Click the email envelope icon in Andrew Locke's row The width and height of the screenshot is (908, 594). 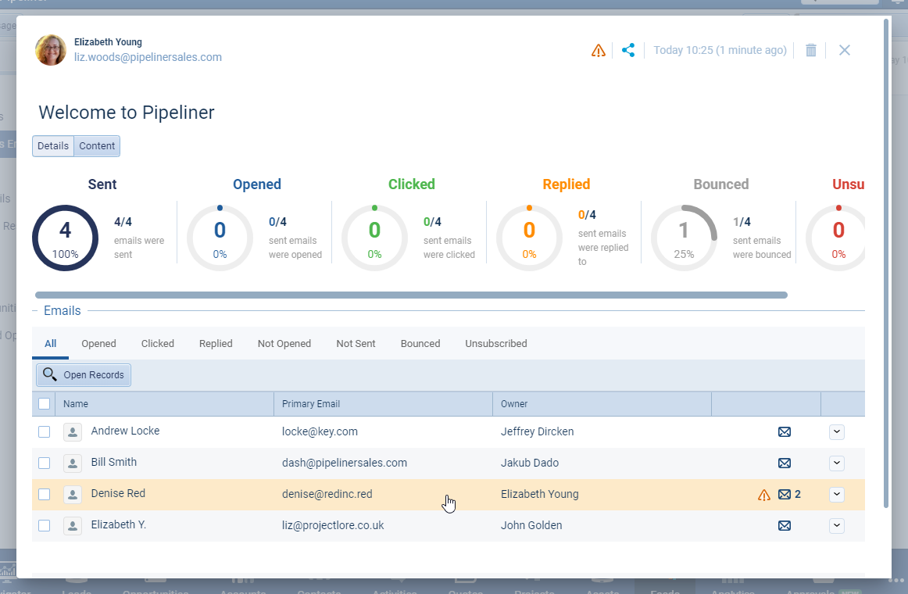click(785, 432)
